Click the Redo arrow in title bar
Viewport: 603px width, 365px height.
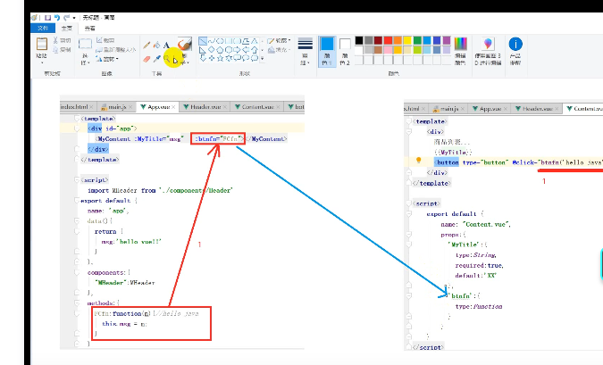[x=66, y=18]
